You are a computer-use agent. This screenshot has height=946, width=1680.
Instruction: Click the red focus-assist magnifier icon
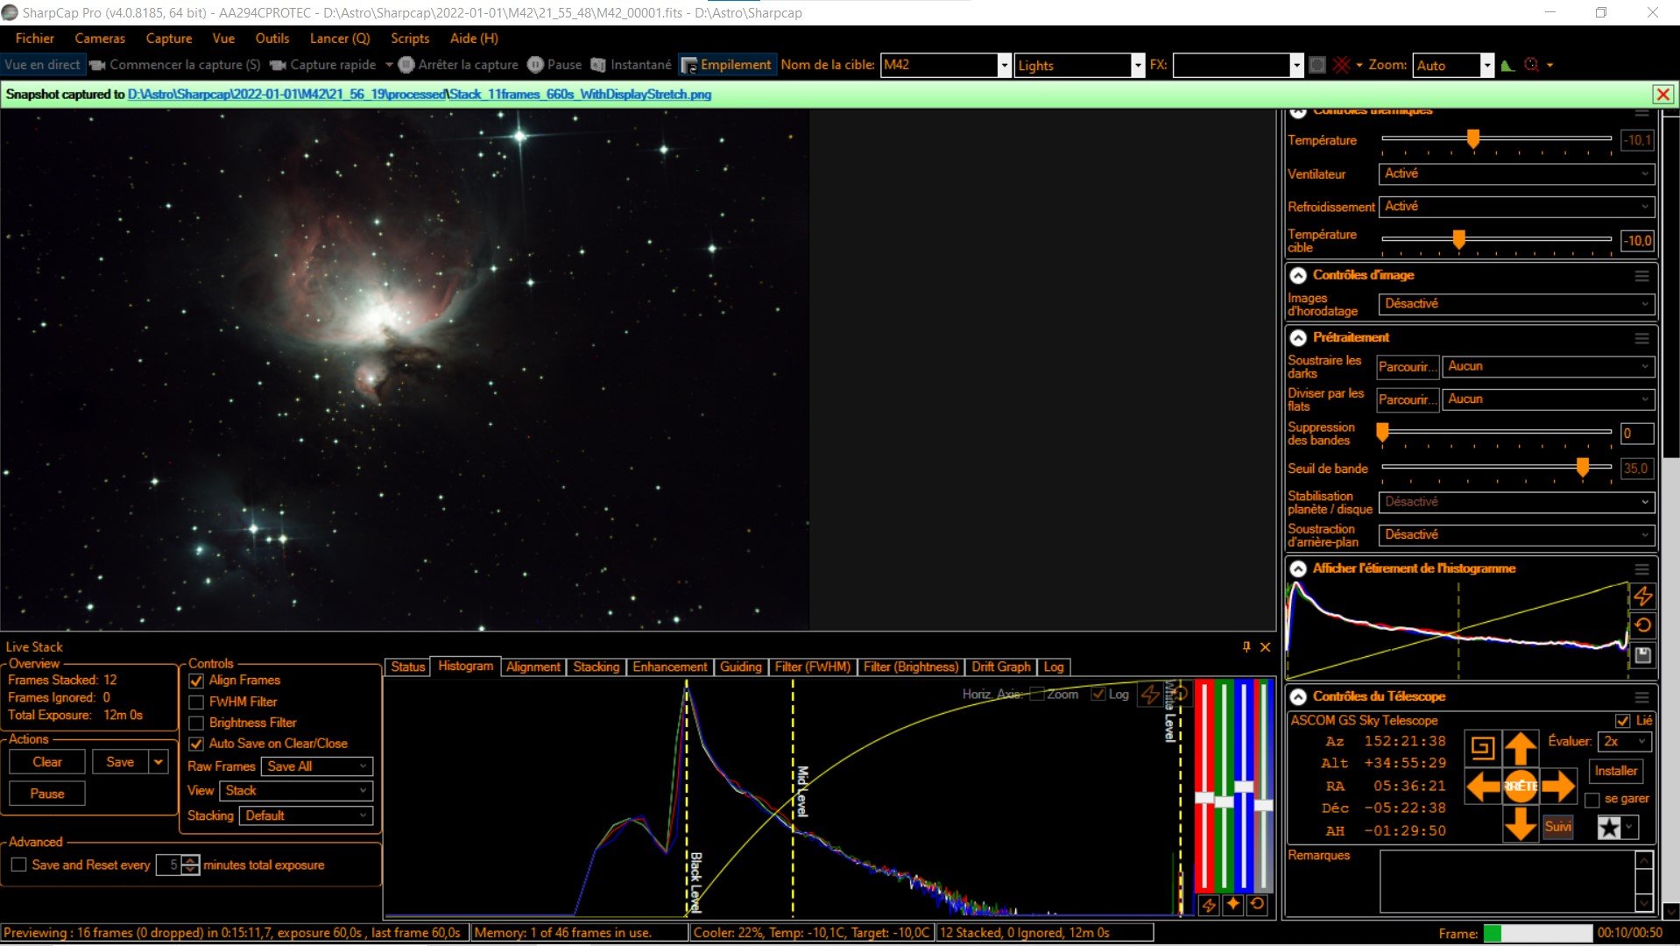pyautogui.click(x=1531, y=65)
